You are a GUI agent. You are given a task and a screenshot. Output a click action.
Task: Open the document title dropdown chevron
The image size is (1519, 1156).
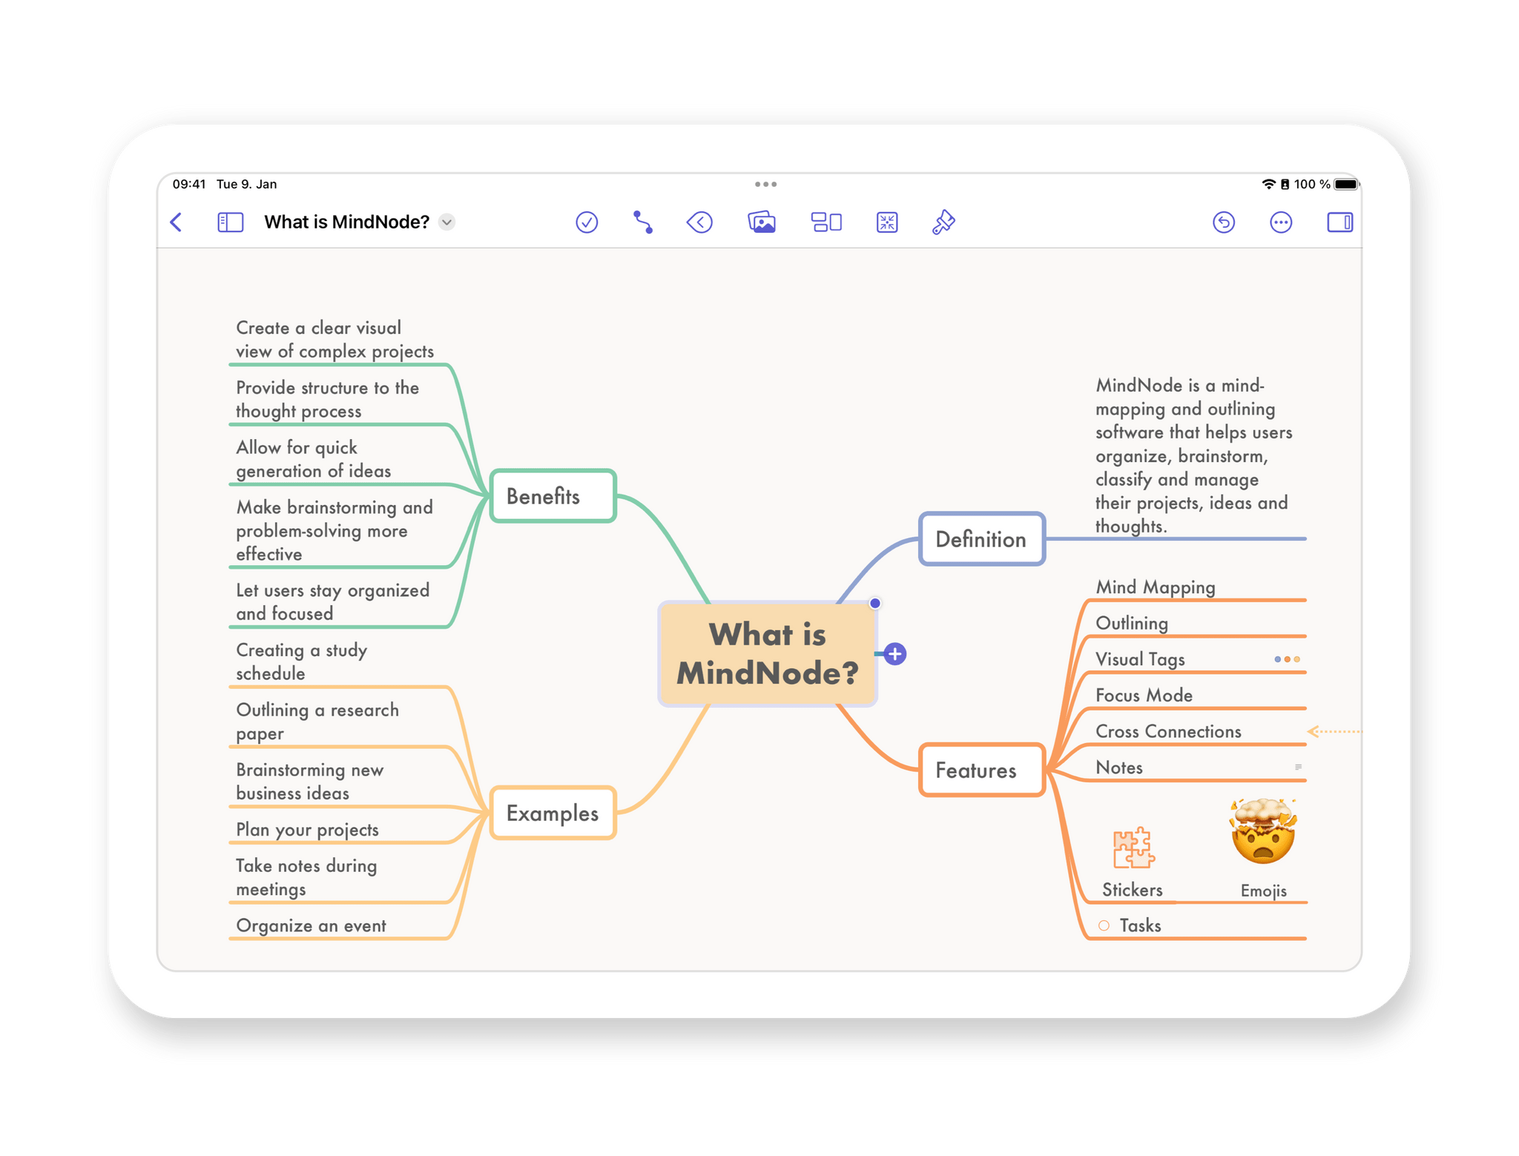click(x=447, y=222)
